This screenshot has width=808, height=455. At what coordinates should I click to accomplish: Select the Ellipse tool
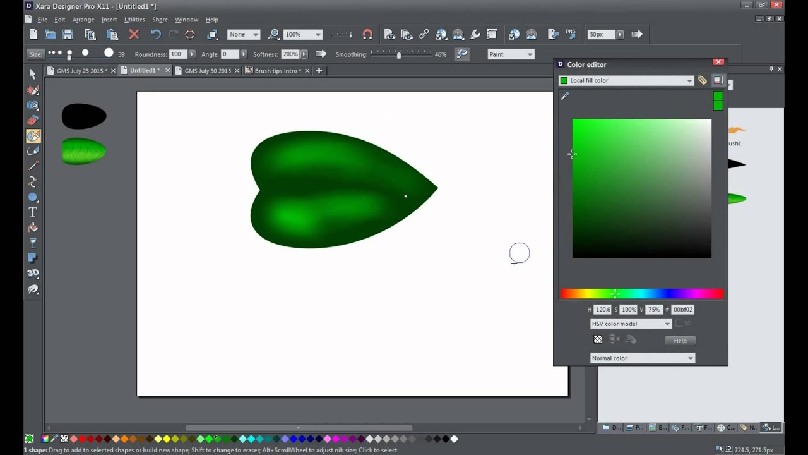(33, 197)
